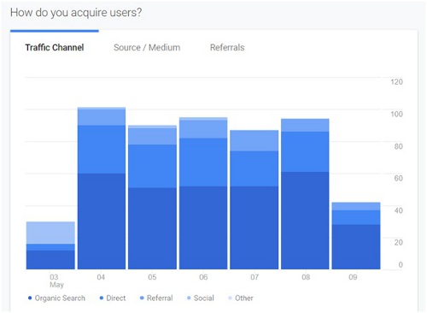Select the May 04 Organic Search bar segment

point(102,221)
